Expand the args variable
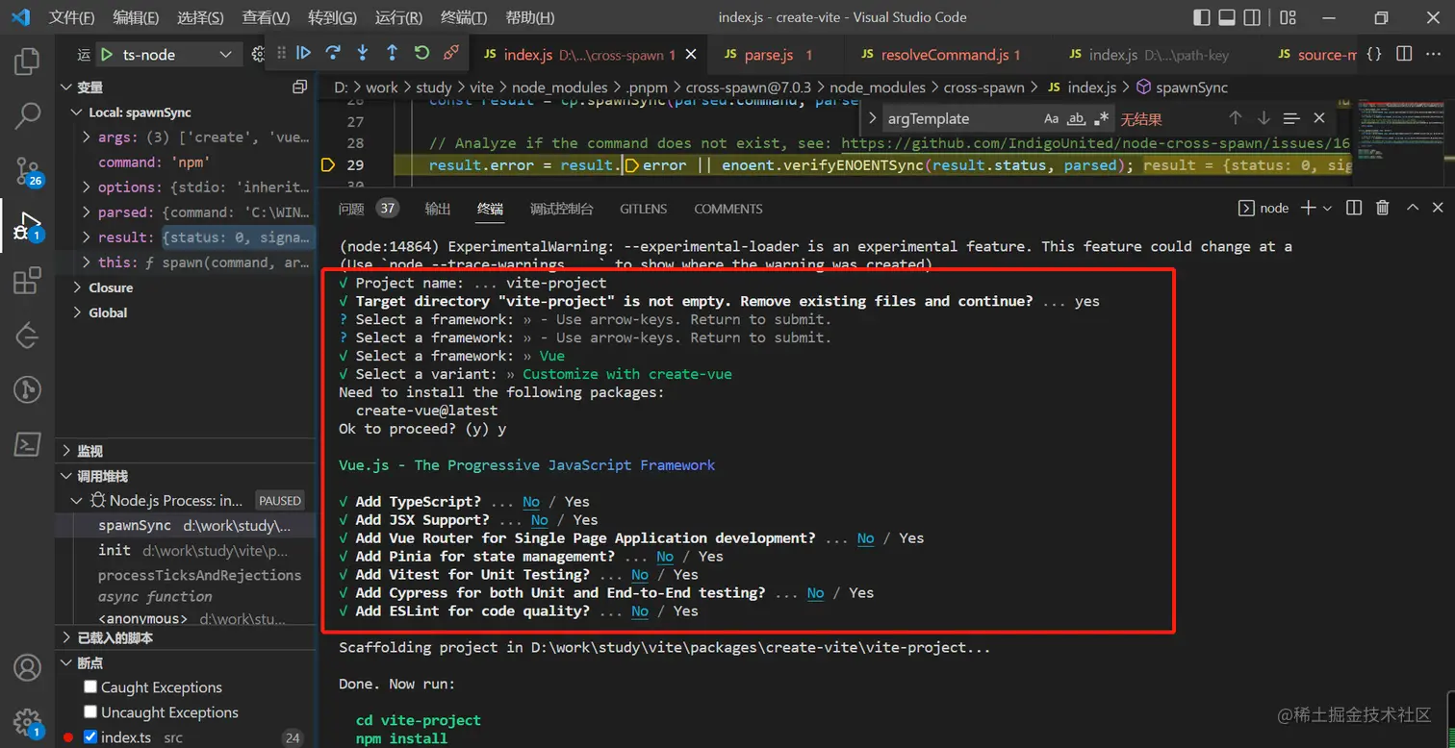Screen dimensions: 1455x748 (x=87, y=137)
